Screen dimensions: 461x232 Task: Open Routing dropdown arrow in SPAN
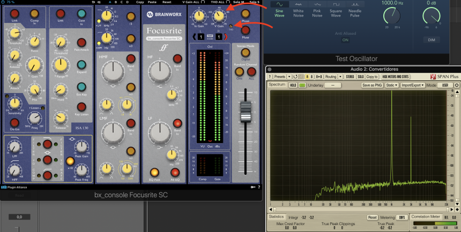pyautogui.click(x=340, y=76)
